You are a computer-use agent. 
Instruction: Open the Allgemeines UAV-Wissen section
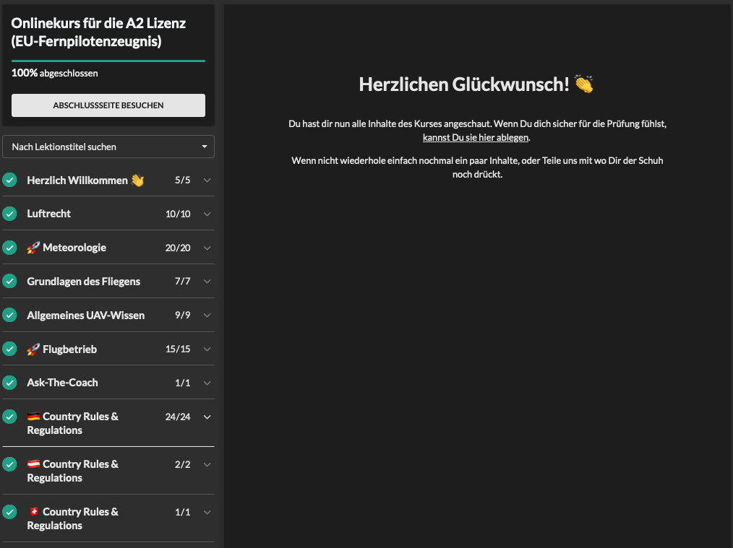tap(85, 316)
